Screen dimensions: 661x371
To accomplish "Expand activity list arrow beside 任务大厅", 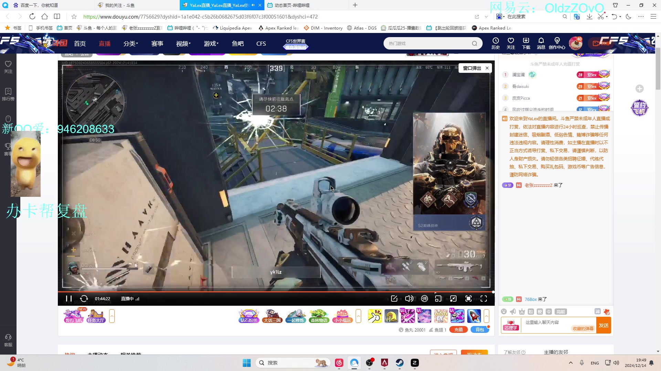I will 112,316.
